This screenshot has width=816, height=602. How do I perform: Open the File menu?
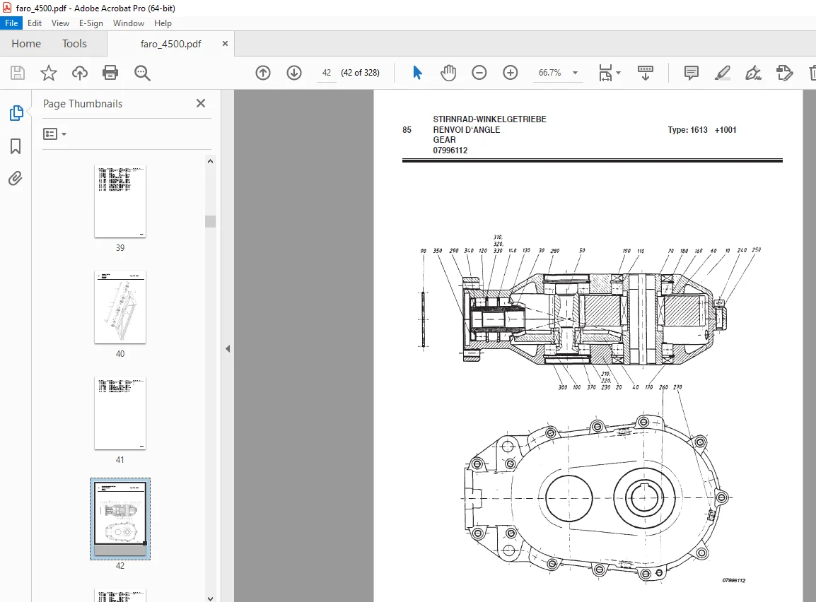[x=11, y=23]
